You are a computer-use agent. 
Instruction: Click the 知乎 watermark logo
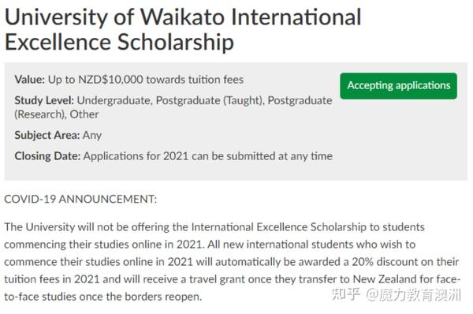[345, 294]
